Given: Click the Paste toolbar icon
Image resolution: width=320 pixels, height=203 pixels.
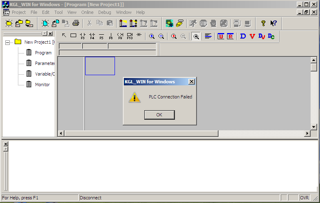Looking at the screenshot, I should 110,23.
